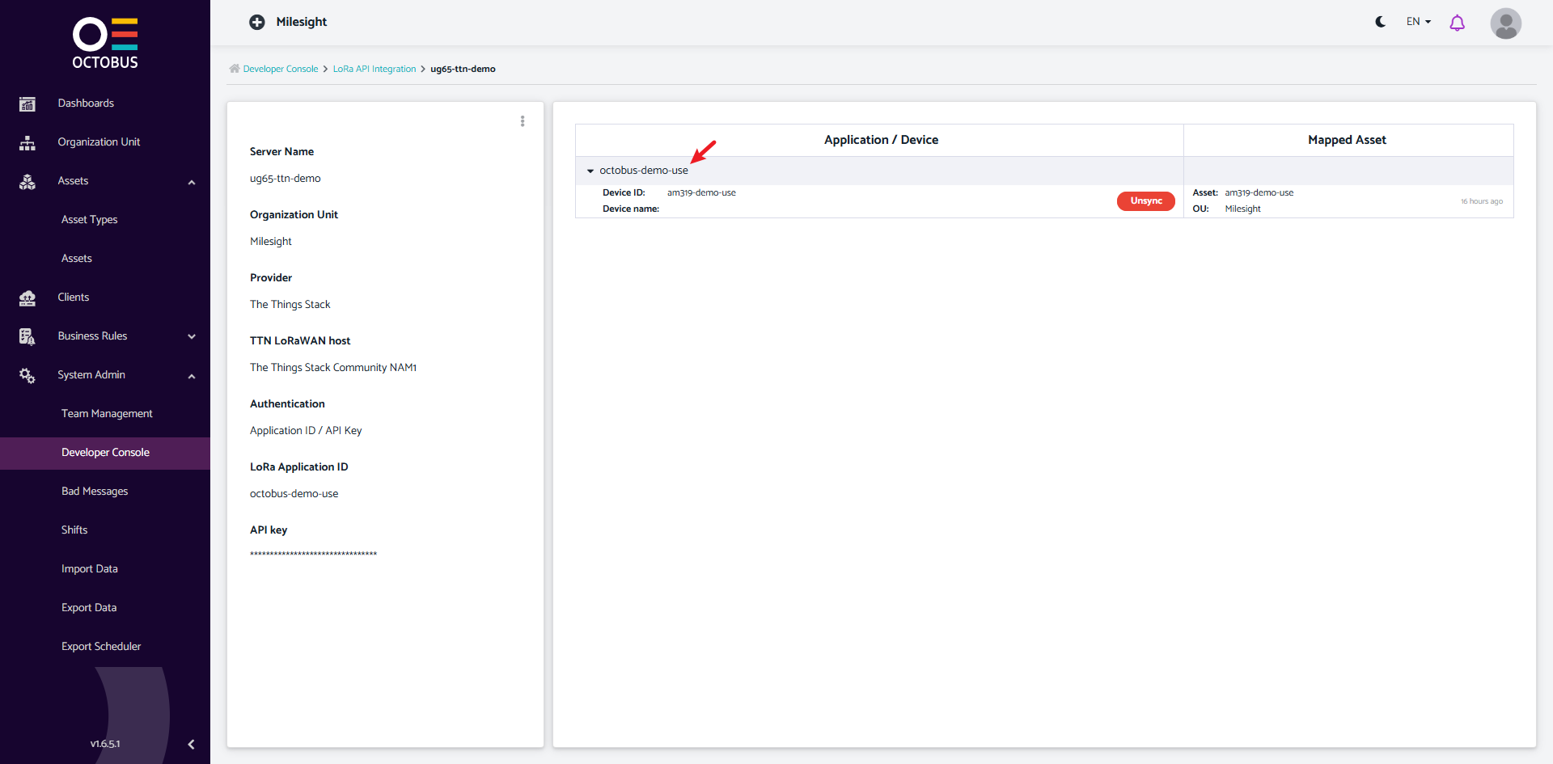1553x764 pixels.
Task: Click Device ID am319-demo-use
Action: [x=701, y=193]
